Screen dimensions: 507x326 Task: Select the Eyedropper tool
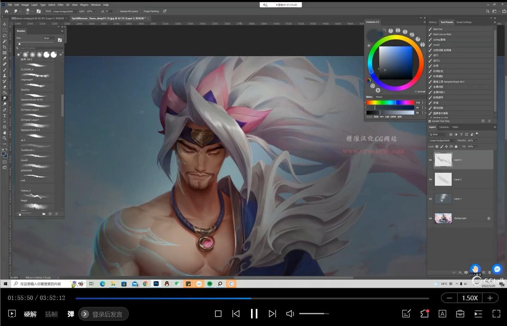(x=5, y=58)
